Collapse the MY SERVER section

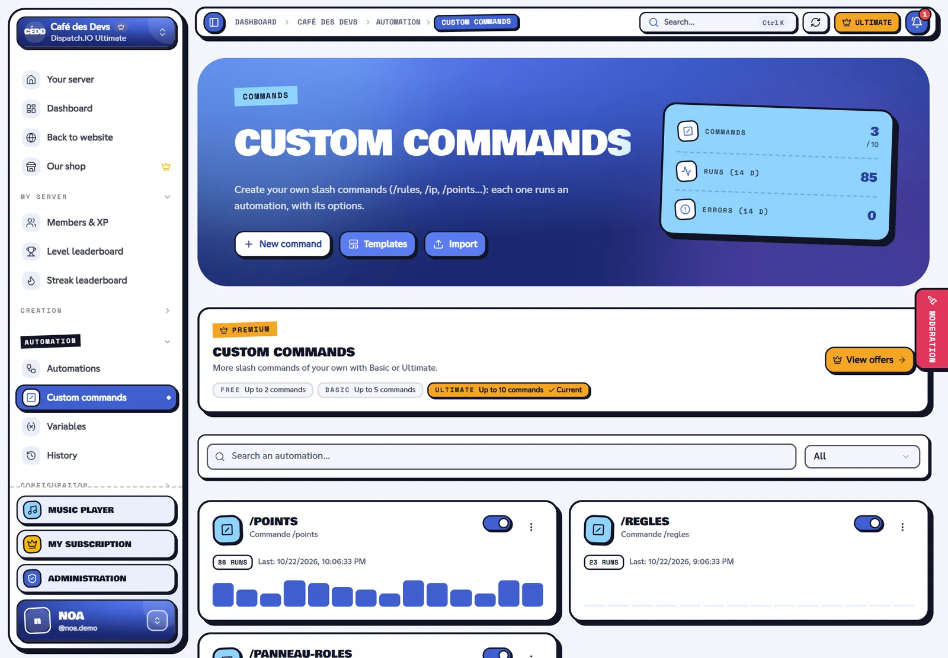[167, 197]
